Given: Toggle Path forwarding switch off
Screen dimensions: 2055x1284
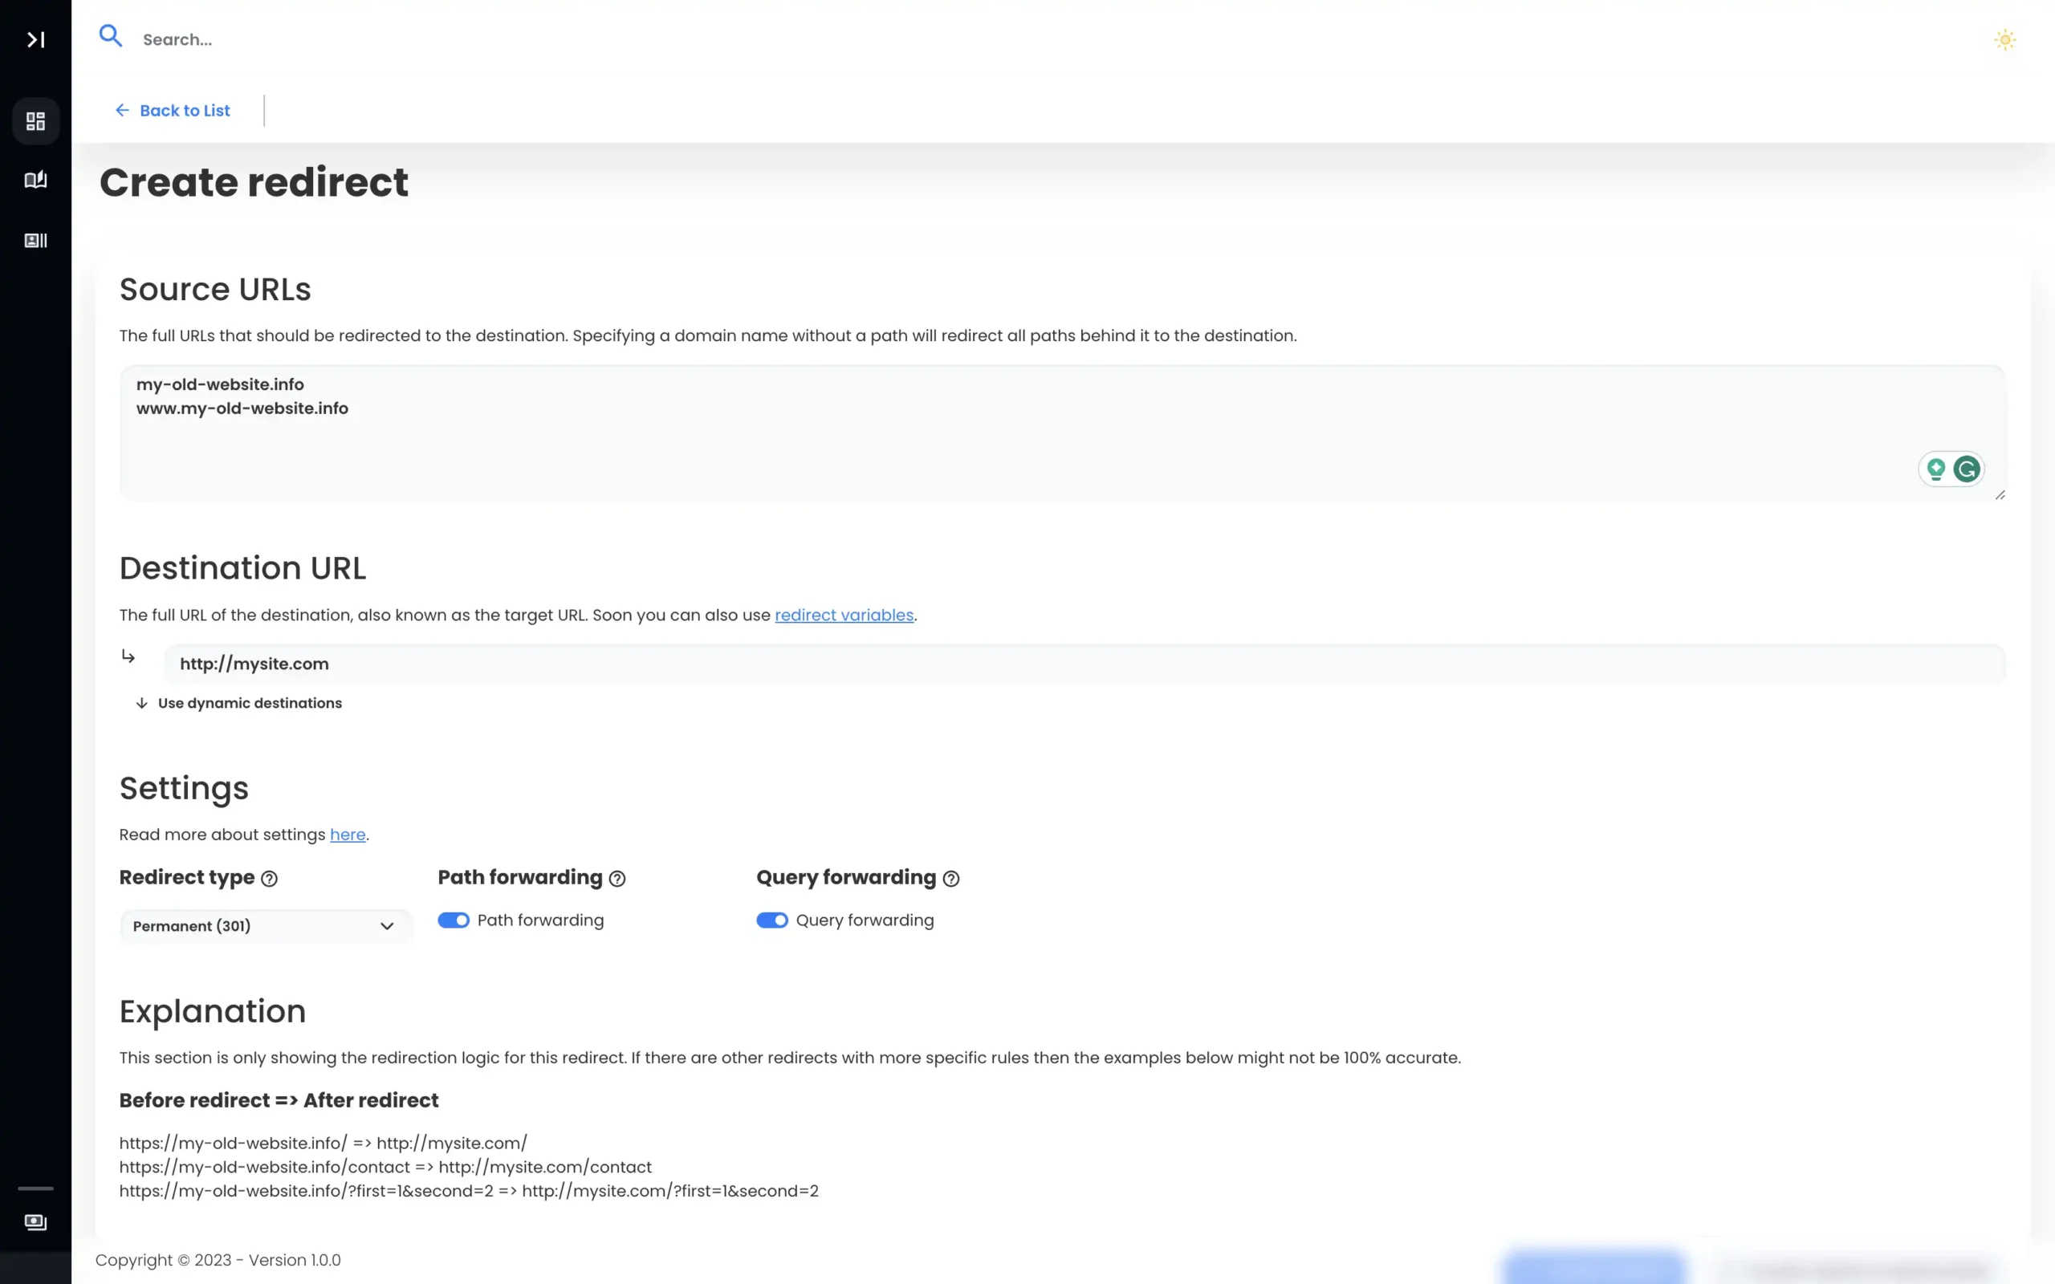Looking at the screenshot, I should pos(453,920).
